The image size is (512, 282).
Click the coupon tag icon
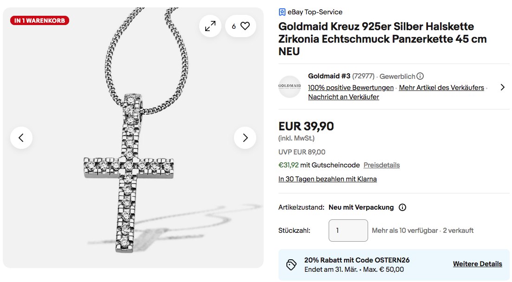click(292, 264)
